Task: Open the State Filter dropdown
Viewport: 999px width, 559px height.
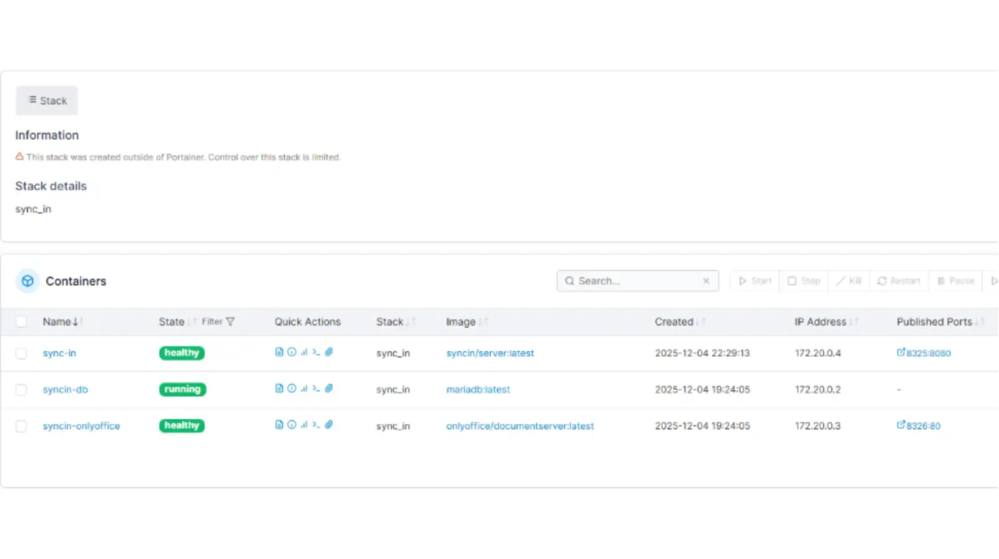Action: pyautogui.click(x=218, y=322)
